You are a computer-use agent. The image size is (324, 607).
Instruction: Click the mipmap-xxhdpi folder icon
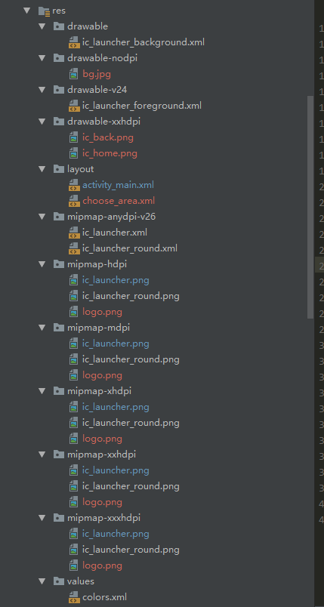coord(59,454)
